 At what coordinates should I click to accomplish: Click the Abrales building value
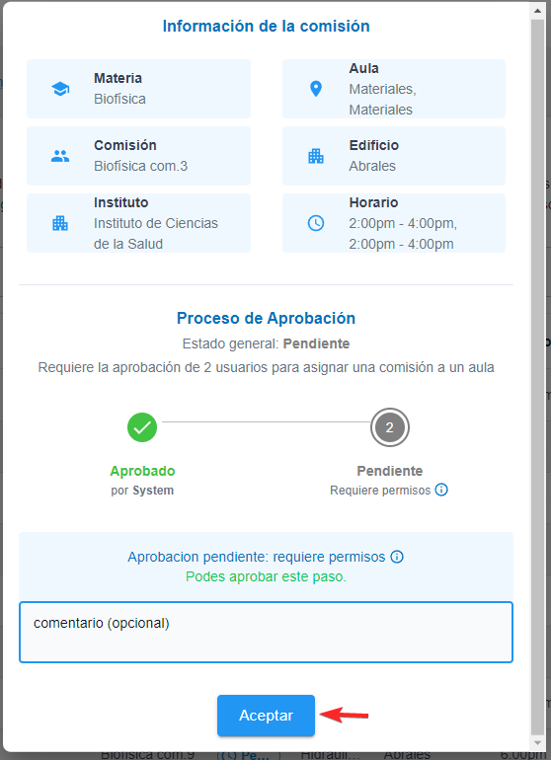pos(372,166)
